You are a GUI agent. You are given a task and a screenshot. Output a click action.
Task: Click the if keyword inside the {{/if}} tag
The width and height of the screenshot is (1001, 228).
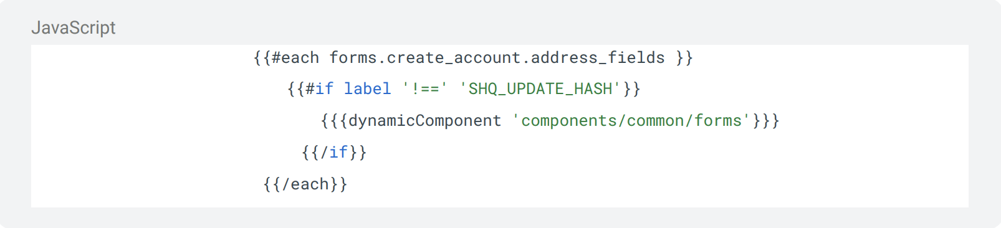pyautogui.click(x=338, y=153)
